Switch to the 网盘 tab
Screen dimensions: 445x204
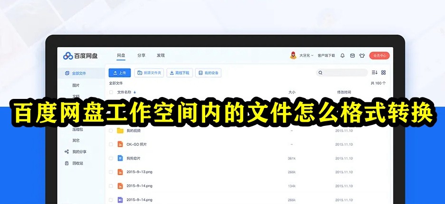[x=121, y=55]
